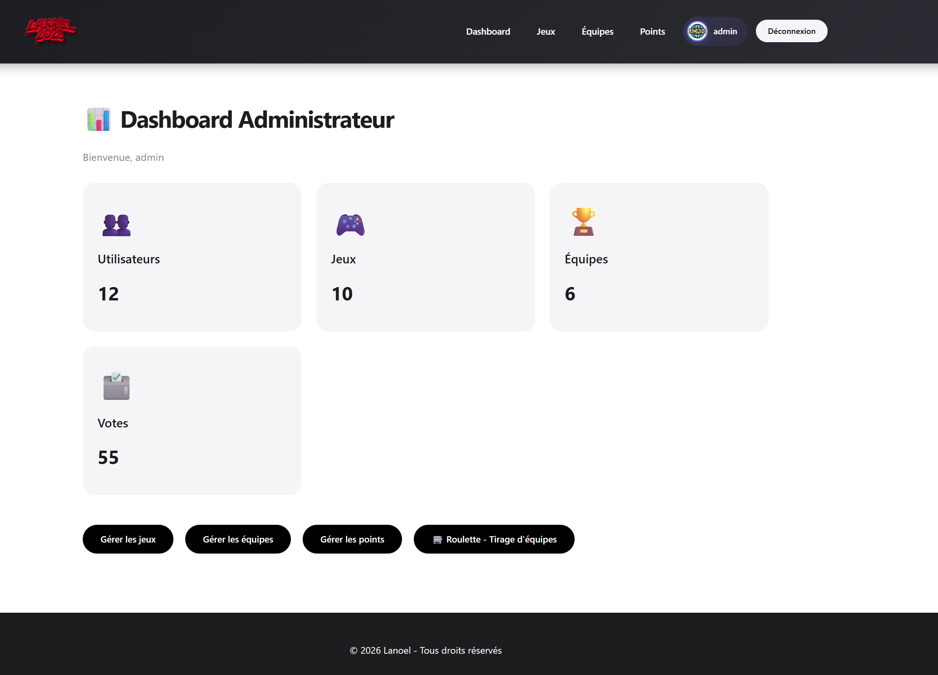This screenshot has width=938, height=675.
Task: Click Gérer les points button
Action: pos(352,539)
